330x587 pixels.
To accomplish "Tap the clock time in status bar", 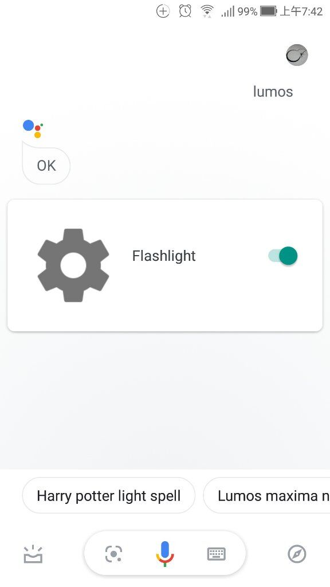I will click(301, 11).
